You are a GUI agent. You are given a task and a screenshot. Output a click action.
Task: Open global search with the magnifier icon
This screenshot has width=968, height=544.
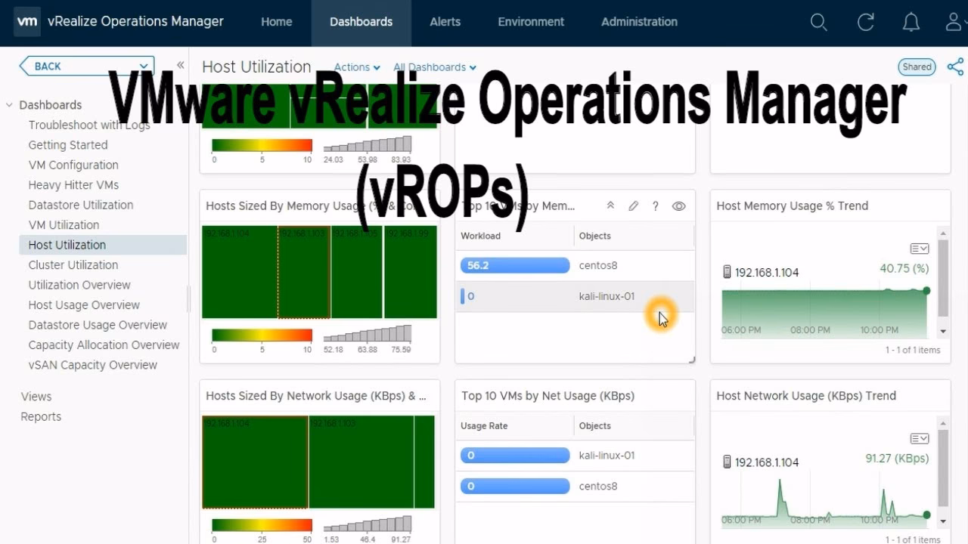pyautogui.click(x=818, y=22)
